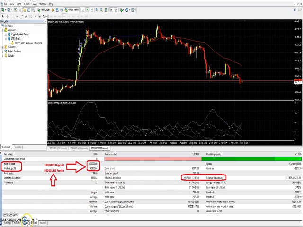Expand the Expert Advisors tree node

coord(3,52)
